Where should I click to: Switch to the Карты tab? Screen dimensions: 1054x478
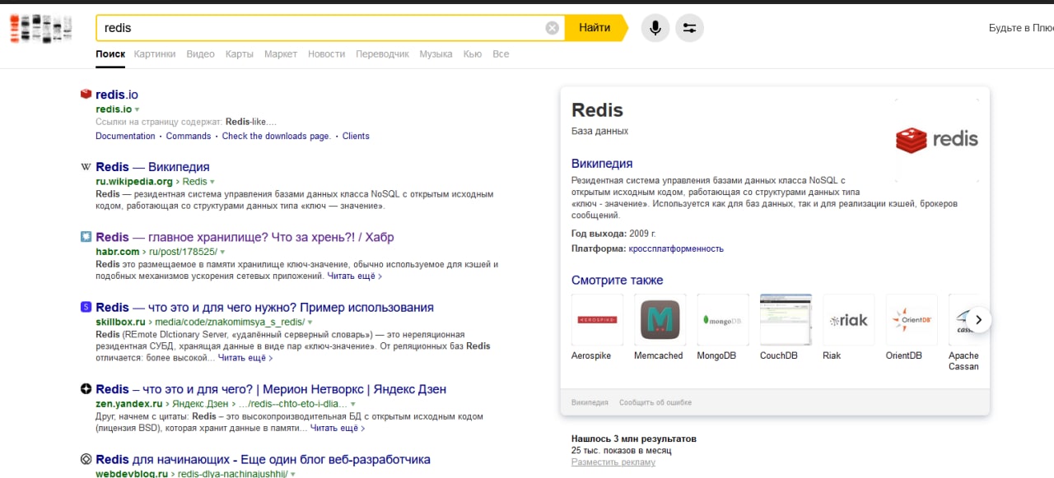[x=240, y=54]
